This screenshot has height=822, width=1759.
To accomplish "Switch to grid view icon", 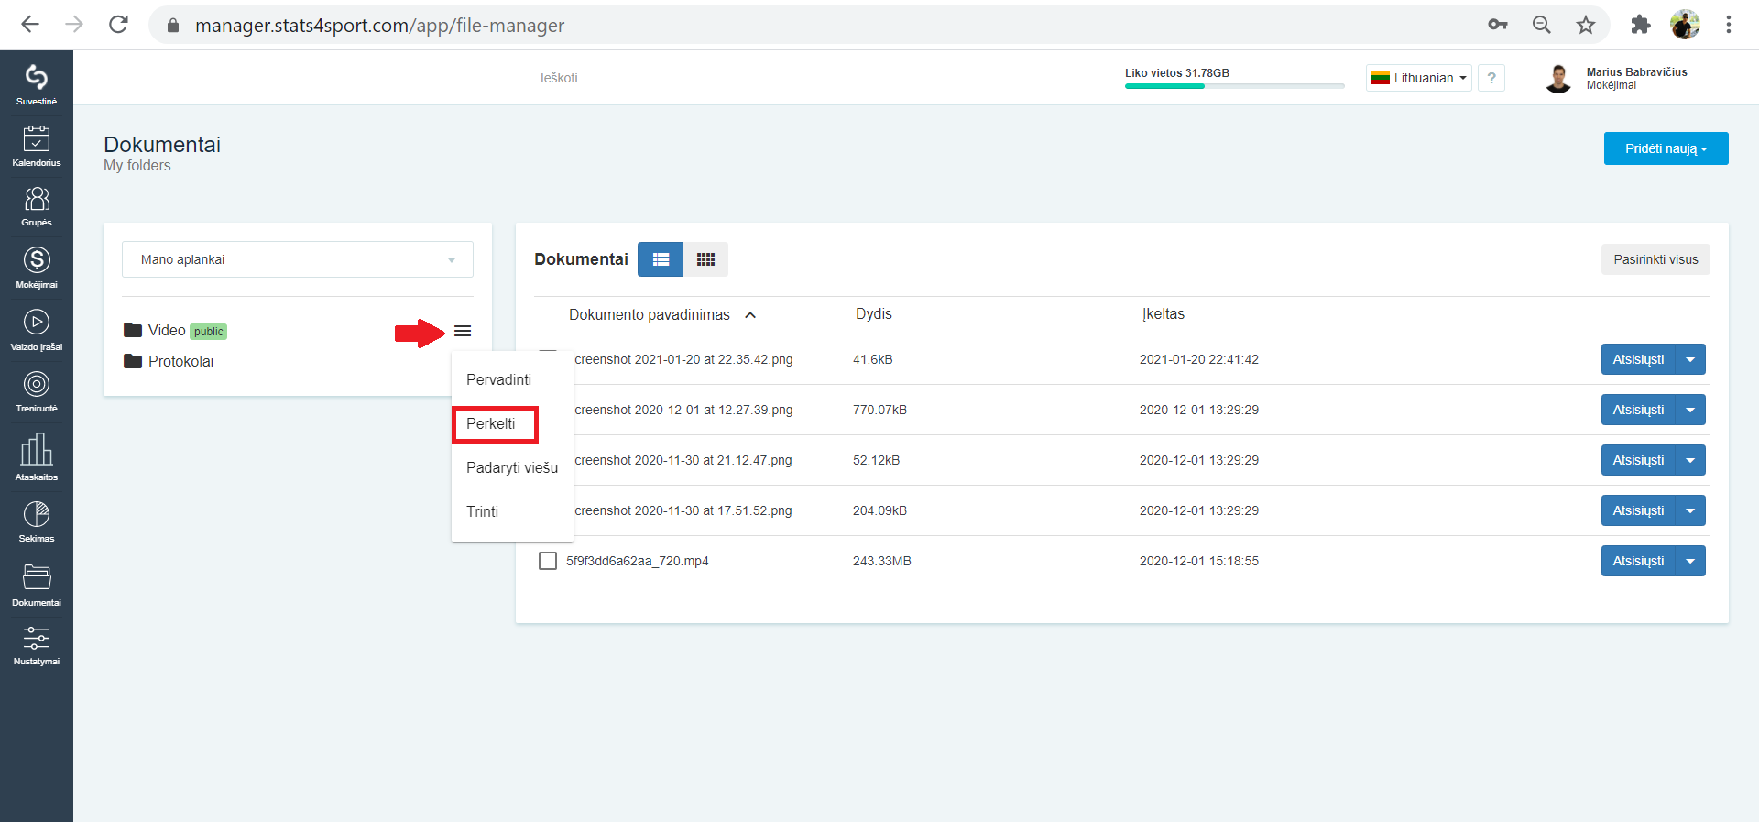I will point(705,259).
